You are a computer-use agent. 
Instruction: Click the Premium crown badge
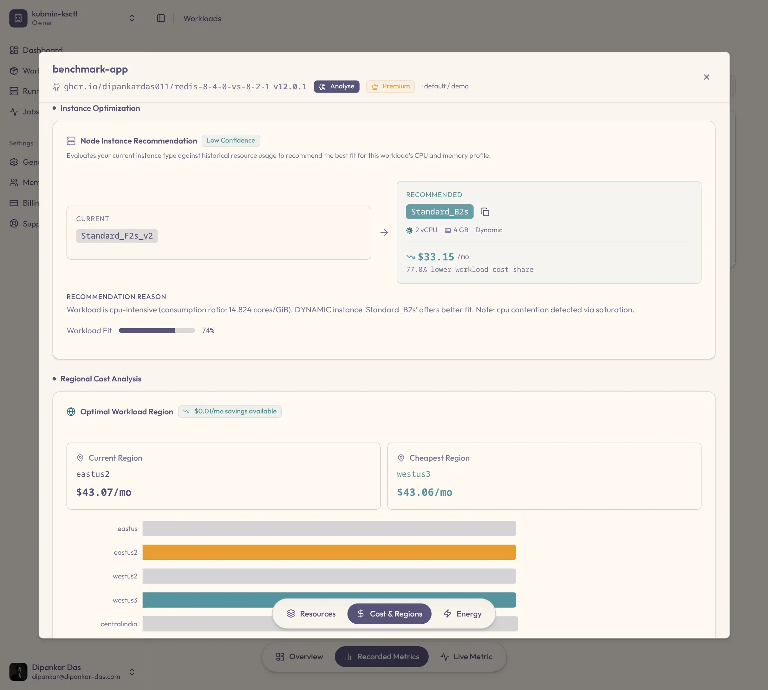(x=390, y=86)
